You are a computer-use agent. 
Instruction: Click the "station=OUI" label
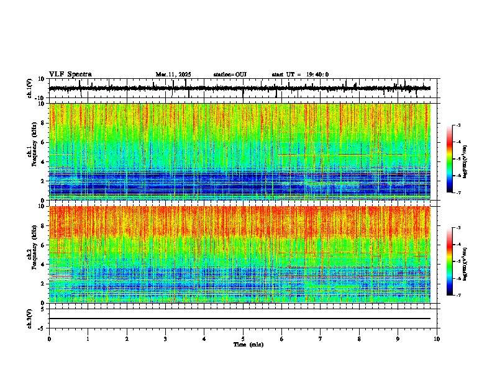(x=230, y=75)
